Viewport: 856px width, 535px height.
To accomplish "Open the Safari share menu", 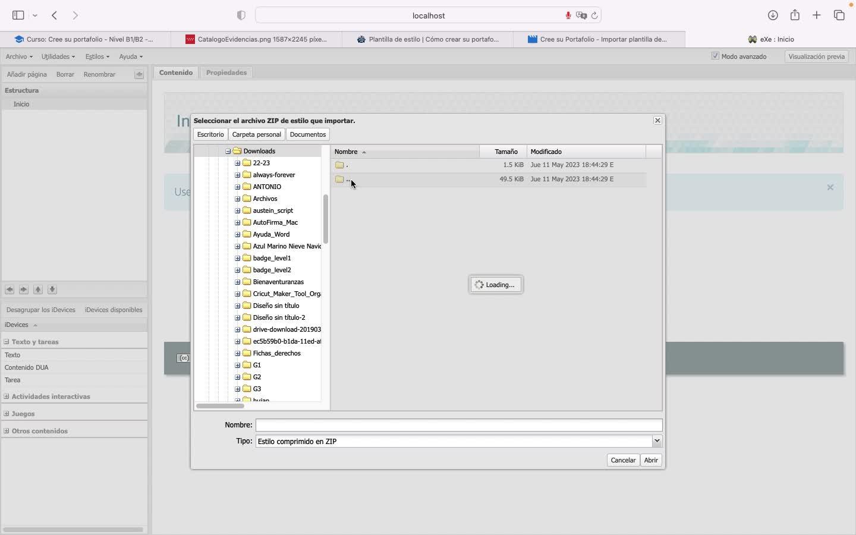I will [x=795, y=15].
